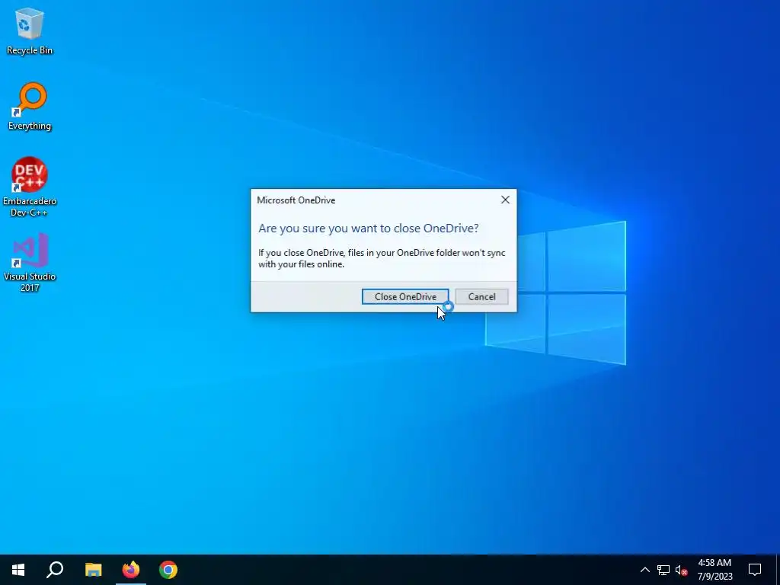Screen dimensions: 780x585
Task: Open taskbar search magnifier
Action: click(55, 570)
